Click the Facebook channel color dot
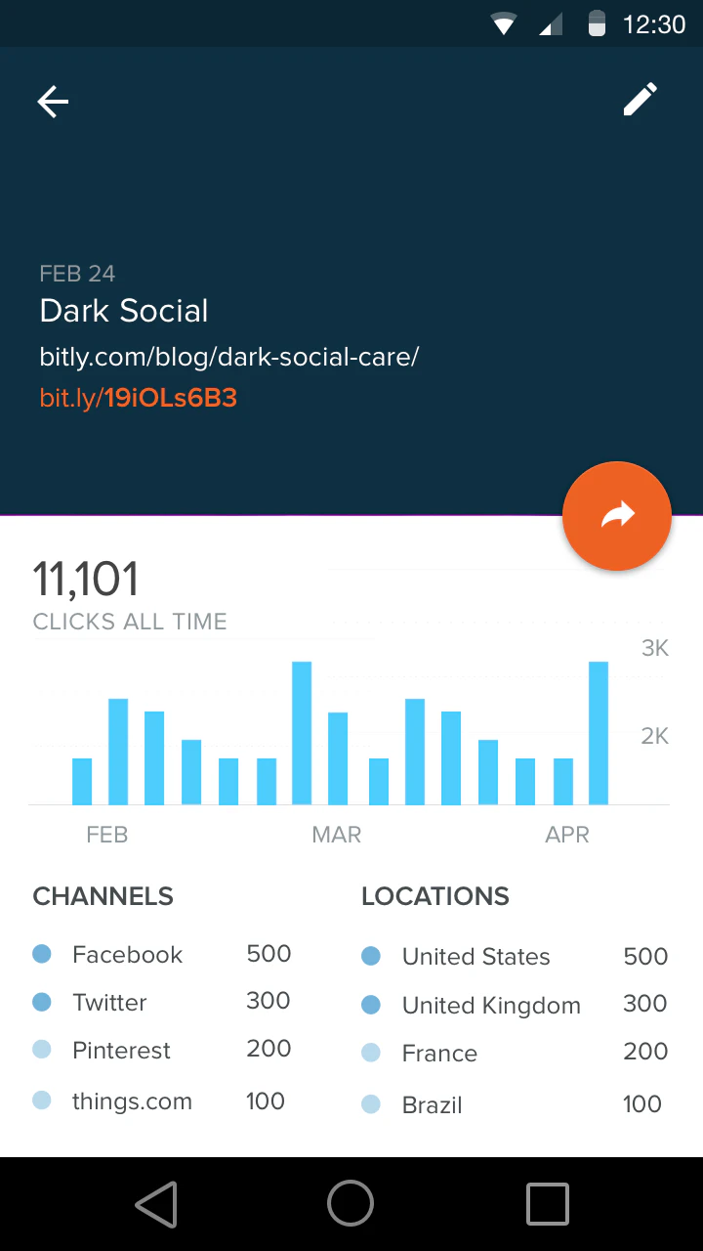This screenshot has width=703, height=1251. coord(42,954)
